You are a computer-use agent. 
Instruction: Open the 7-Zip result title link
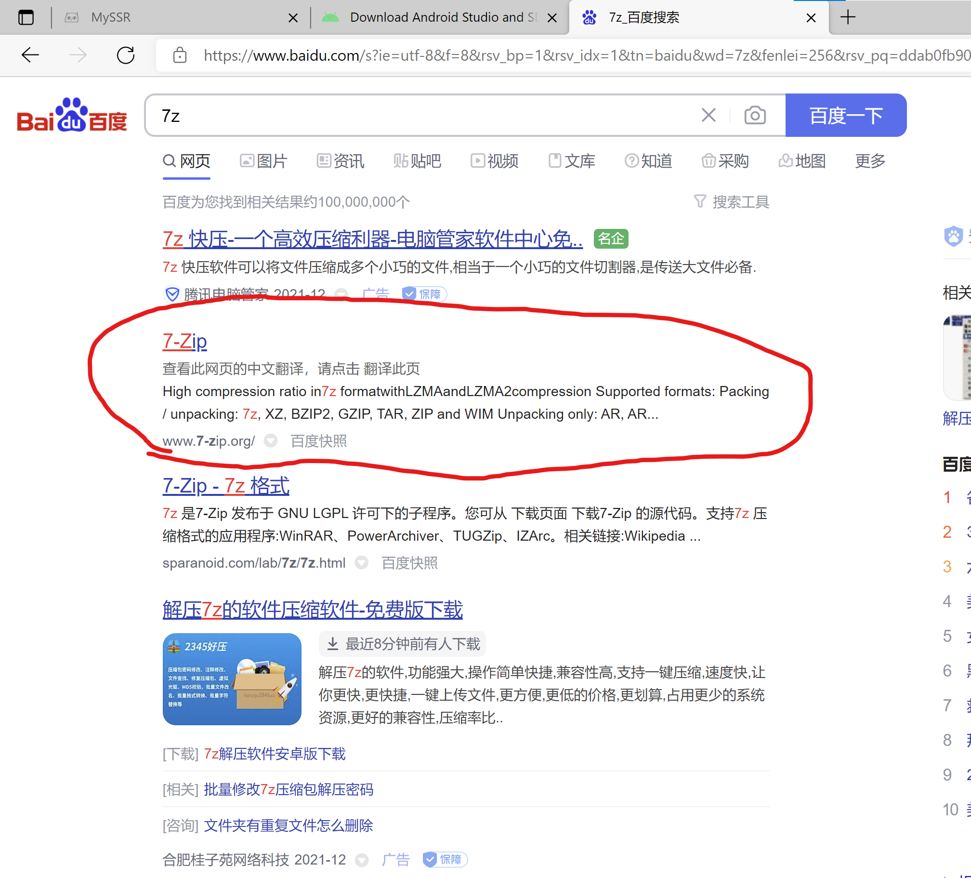coord(185,341)
